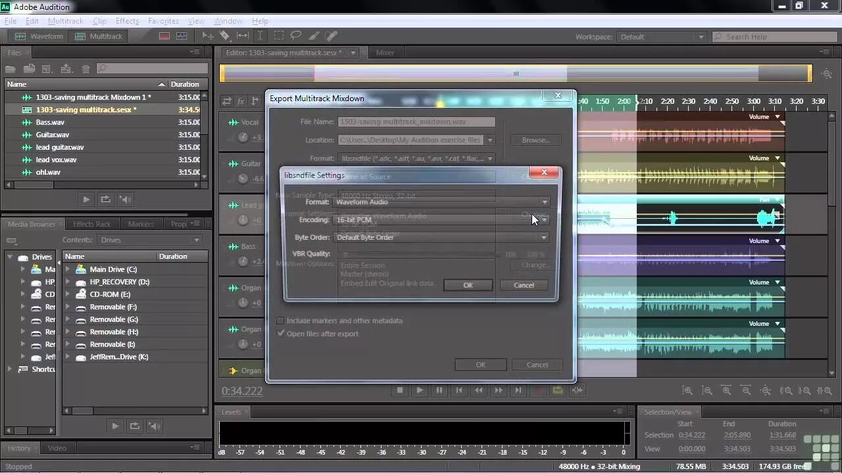The width and height of the screenshot is (842, 473).
Task: Select the Time Selection tool
Action: coord(260,36)
